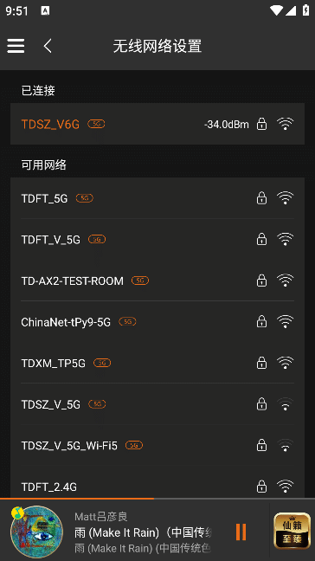Image resolution: width=315 pixels, height=561 pixels.
Task: Pause the currently playing song
Action: (x=241, y=532)
